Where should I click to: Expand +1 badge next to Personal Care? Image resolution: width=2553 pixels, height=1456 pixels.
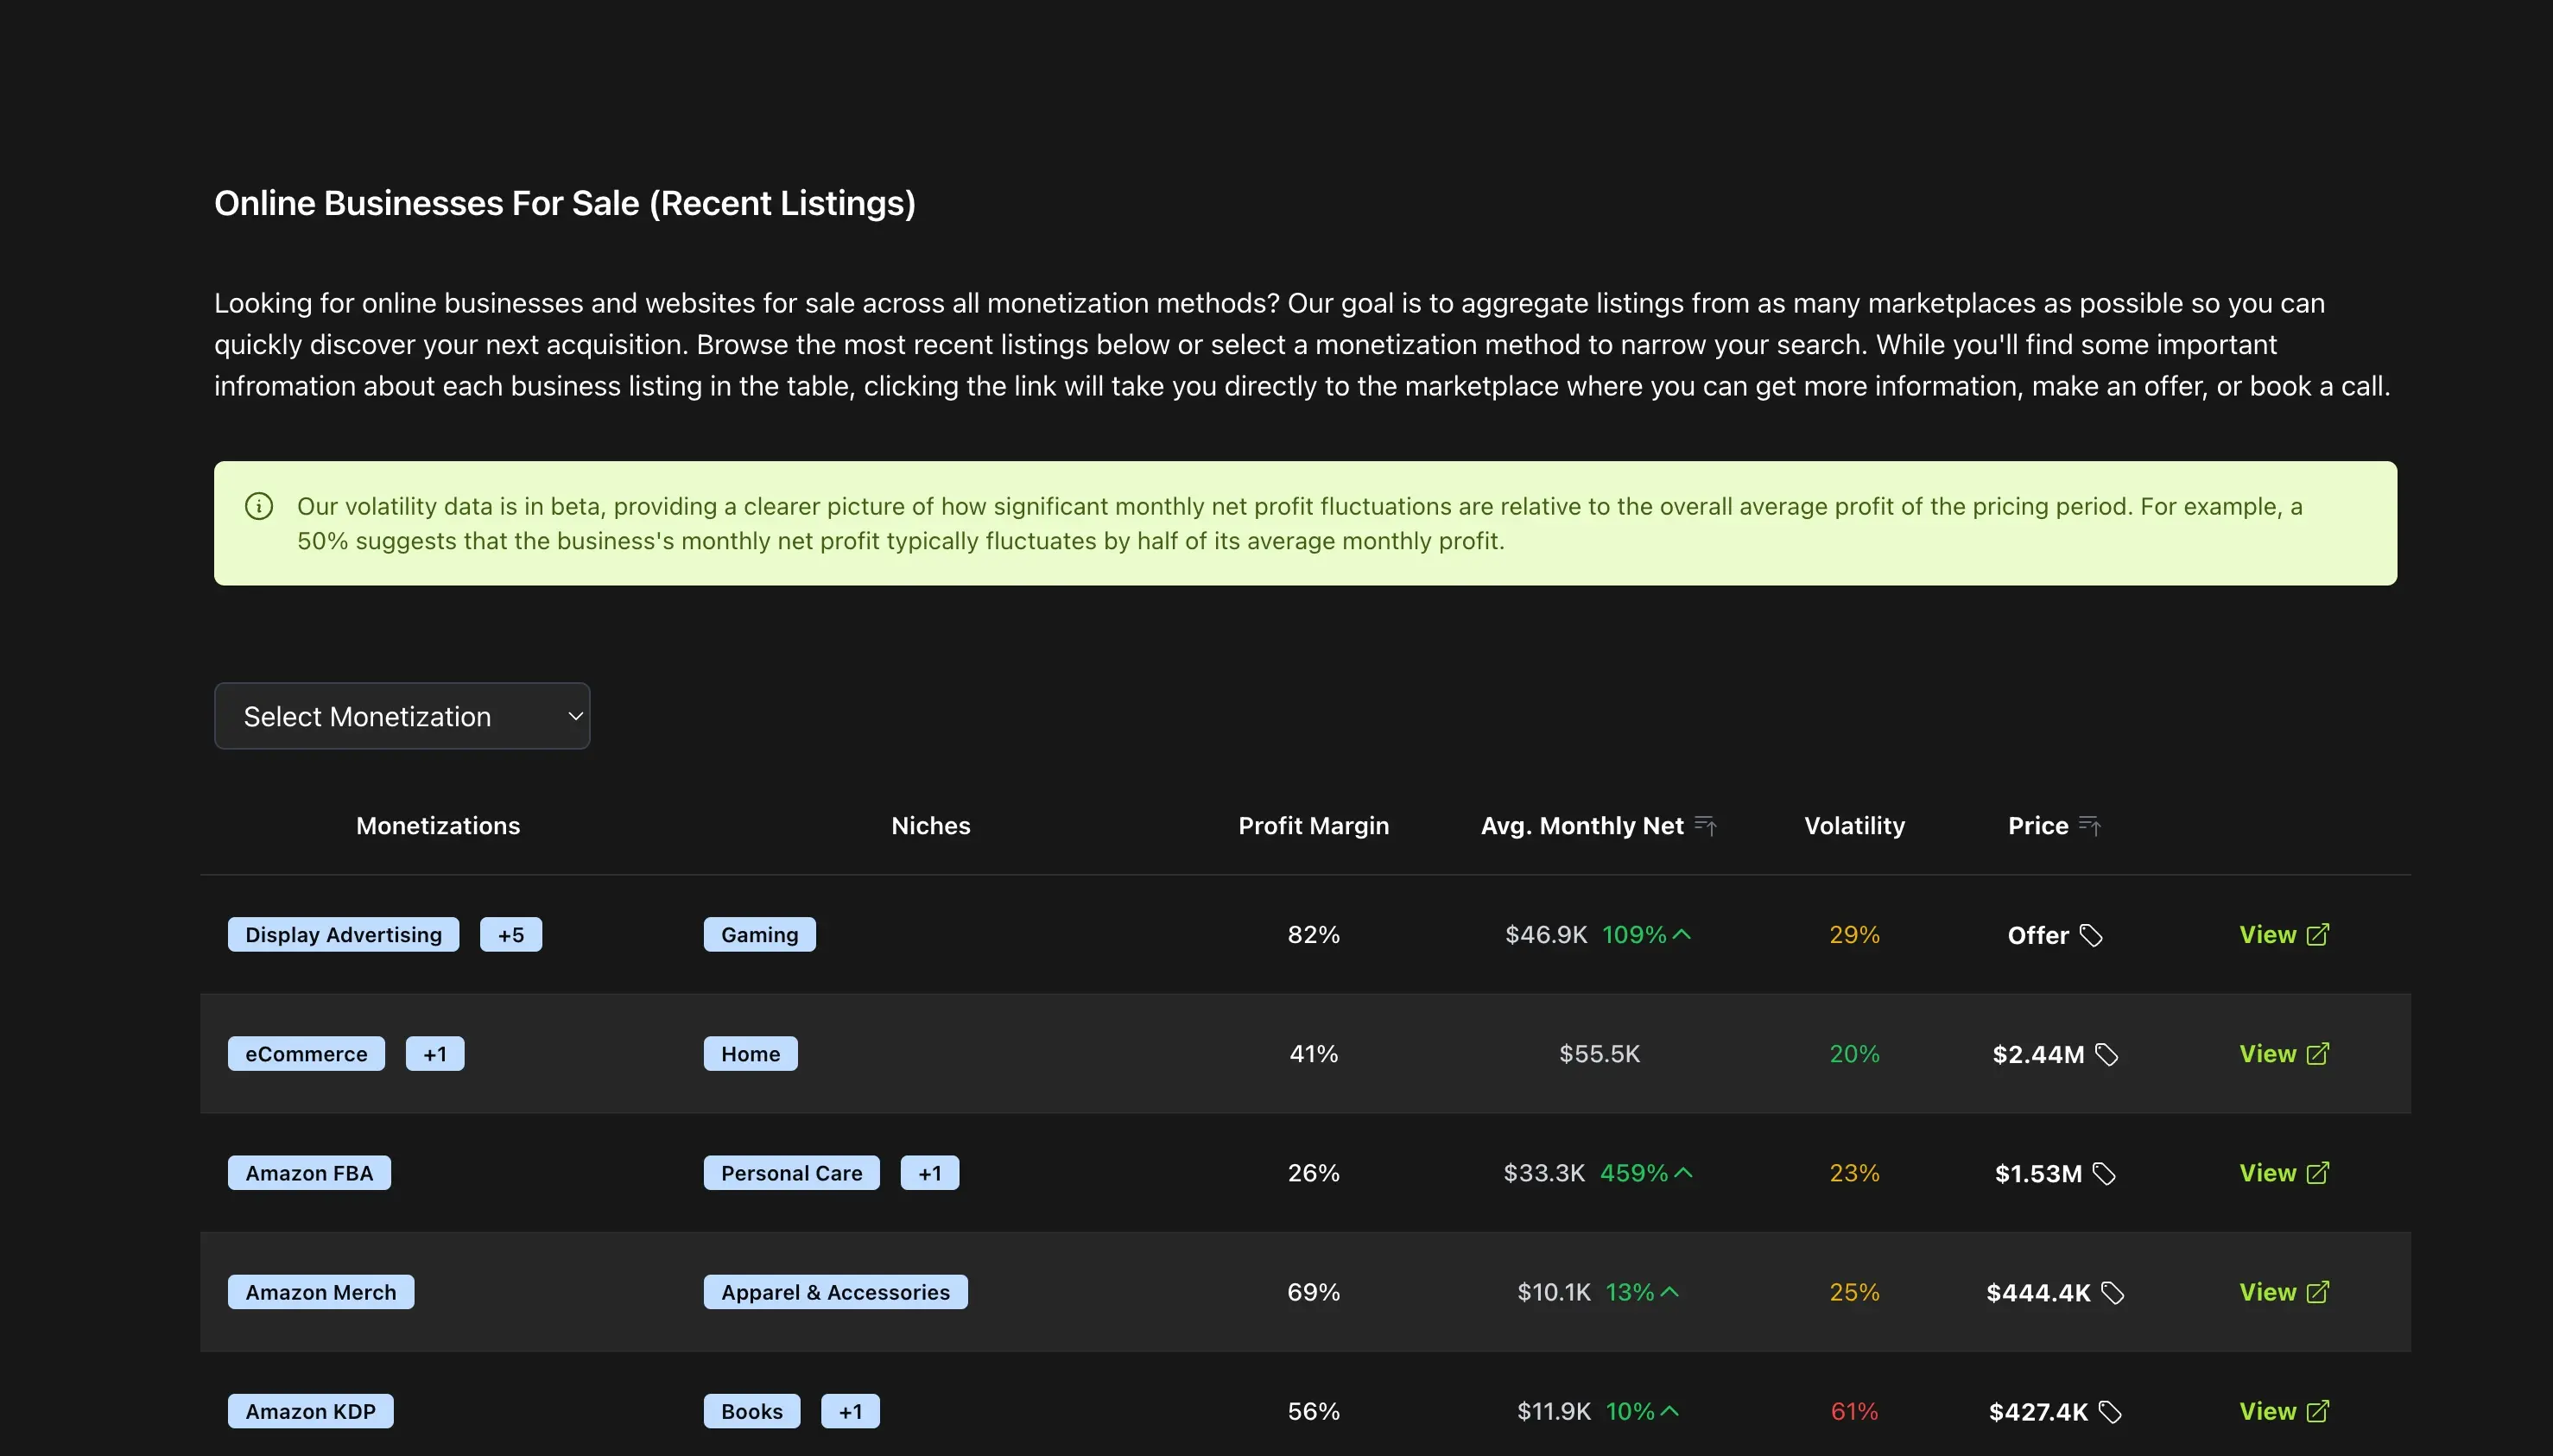click(x=929, y=1172)
